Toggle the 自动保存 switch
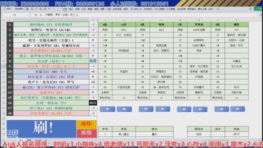This screenshot has height=148, width=263. point(26,9)
